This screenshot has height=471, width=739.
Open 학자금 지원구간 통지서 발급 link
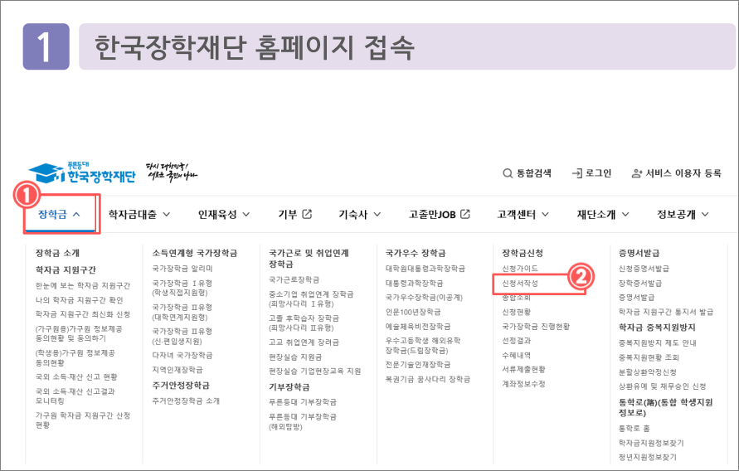666,312
